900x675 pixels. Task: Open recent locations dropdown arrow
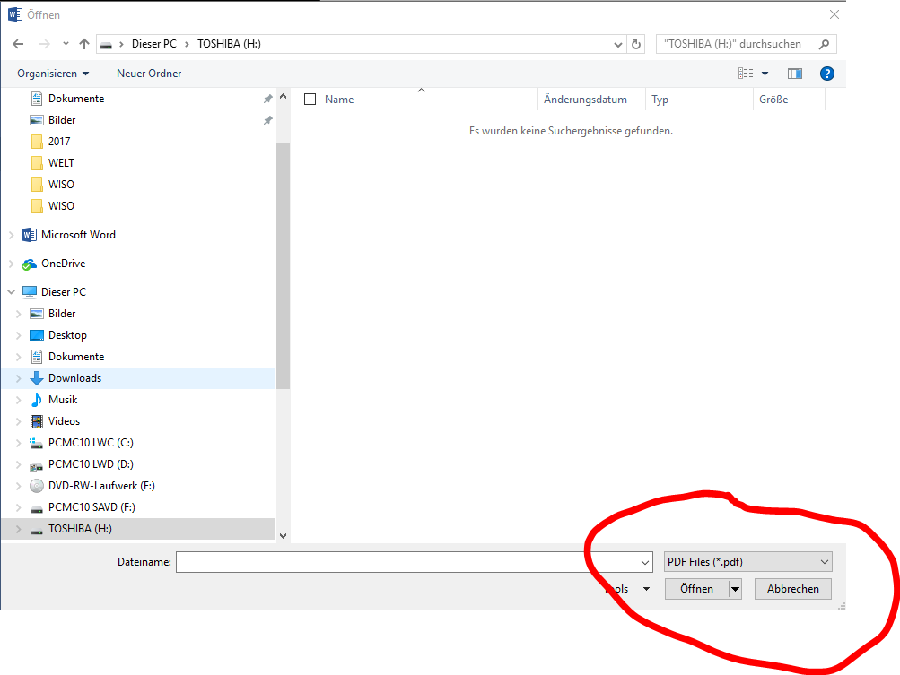pyautogui.click(x=66, y=44)
